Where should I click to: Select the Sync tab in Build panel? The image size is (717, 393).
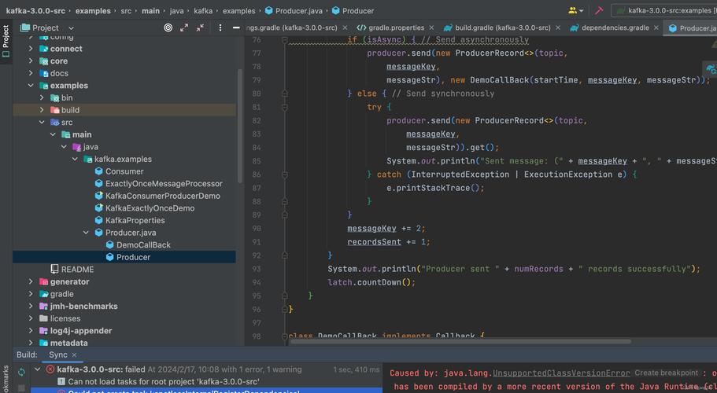coord(58,354)
